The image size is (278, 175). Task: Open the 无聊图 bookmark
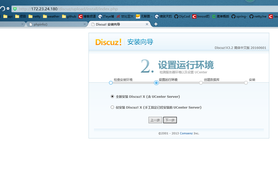coord(144,16)
